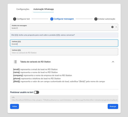Click the step 1 circle icon

pos(15,19)
